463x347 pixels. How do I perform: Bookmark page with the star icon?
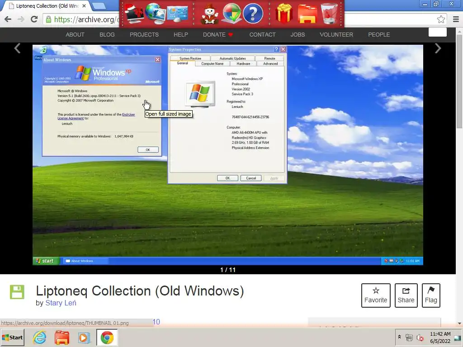[441, 19]
